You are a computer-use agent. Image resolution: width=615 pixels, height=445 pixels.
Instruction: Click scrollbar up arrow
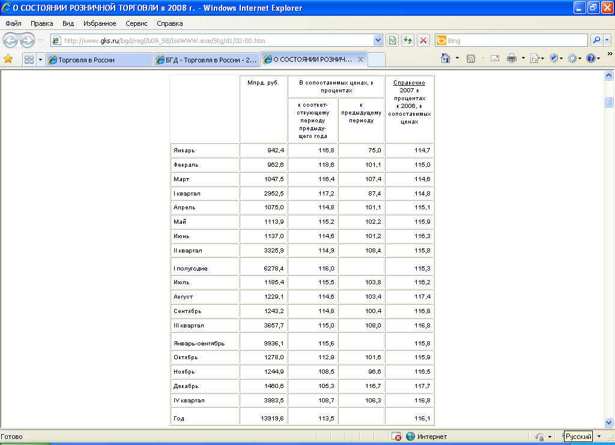point(609,75)
